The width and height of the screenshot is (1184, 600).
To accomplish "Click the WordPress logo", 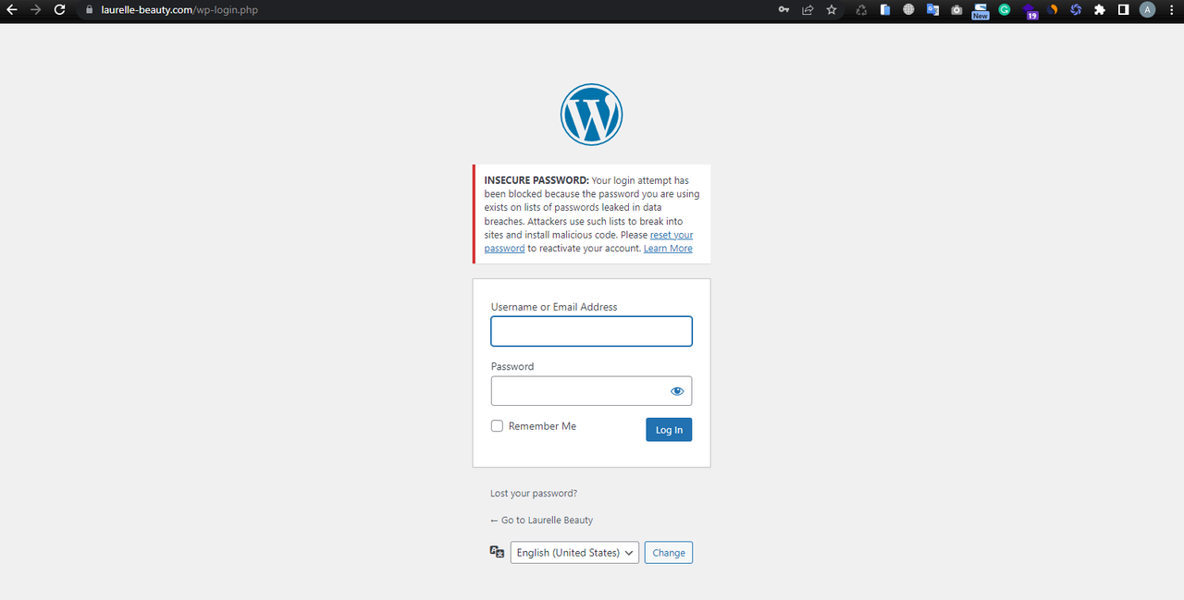I will [592, 115].
